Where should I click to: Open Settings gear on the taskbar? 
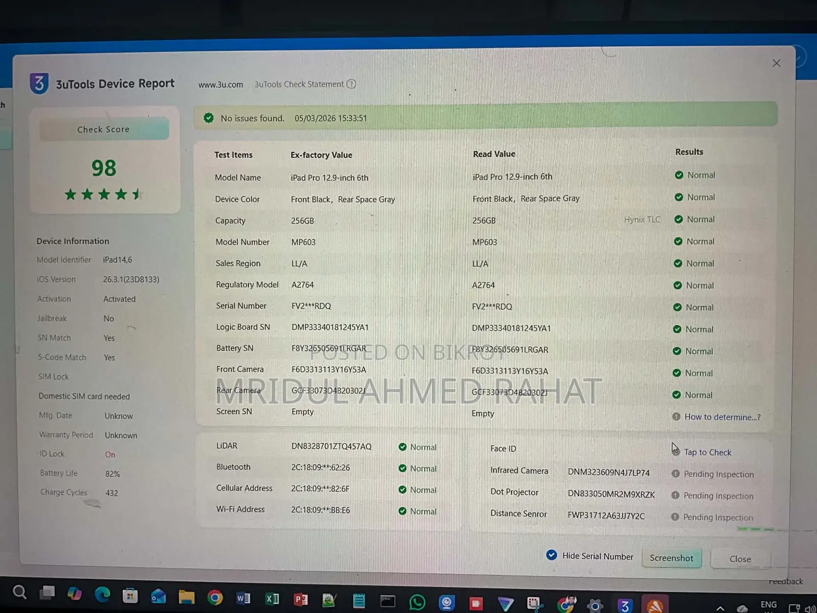595,606
